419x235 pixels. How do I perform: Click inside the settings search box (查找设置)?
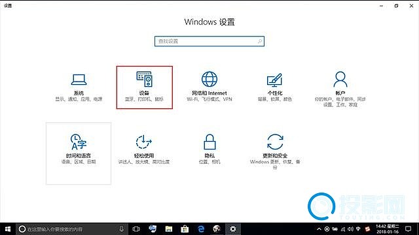pyautogui.click(x=209, y=41)
